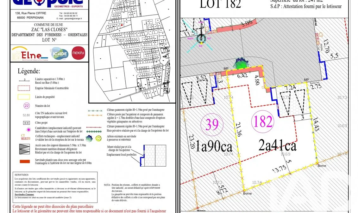Click the magenta candelabre star legend symbol
This screenshot has width=358, height=213.
point(28,130)
